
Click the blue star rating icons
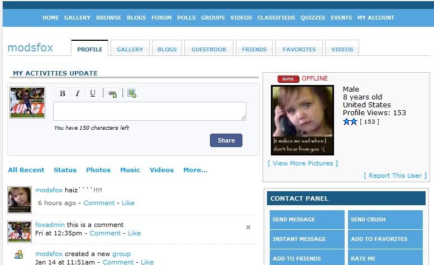coord(350,121)
